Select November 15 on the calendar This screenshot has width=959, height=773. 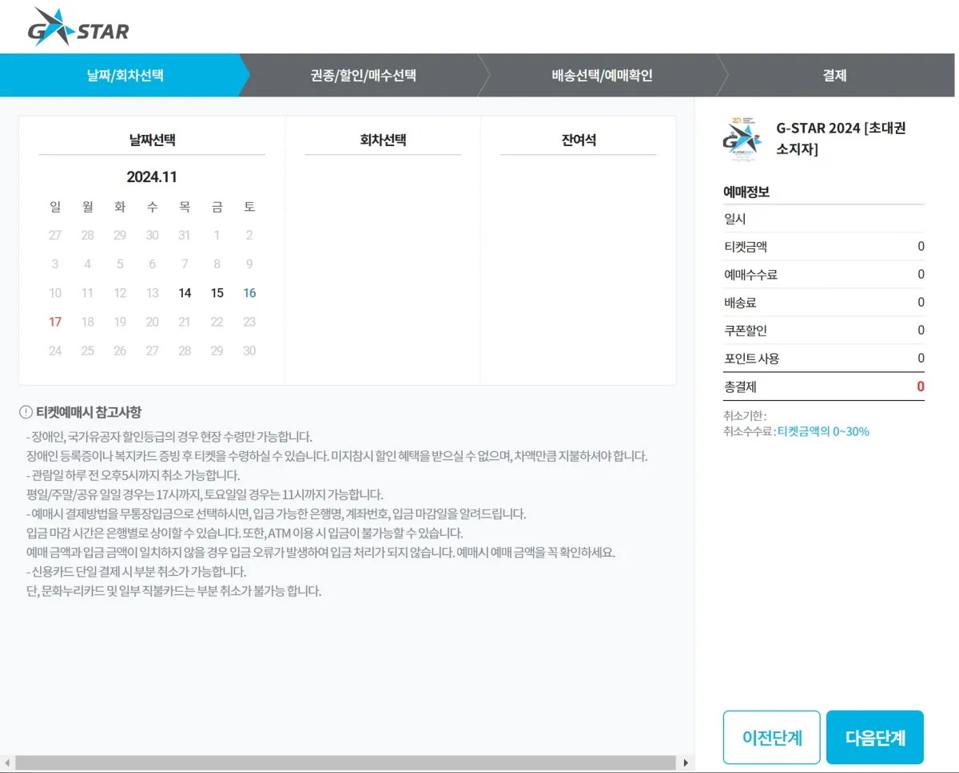(217, 293)
